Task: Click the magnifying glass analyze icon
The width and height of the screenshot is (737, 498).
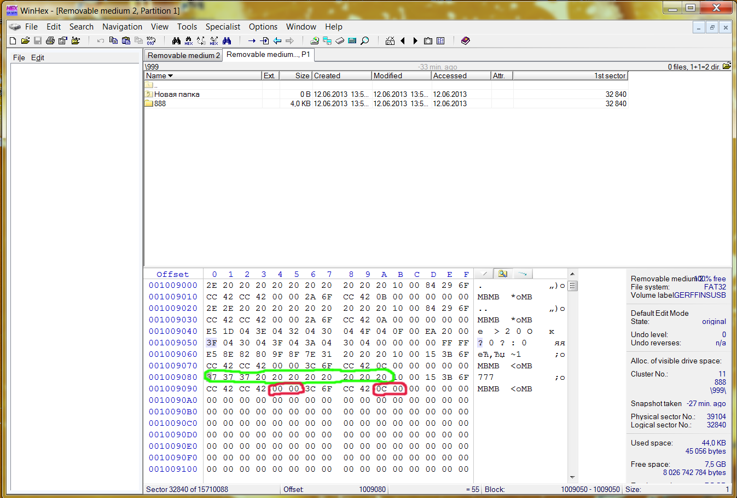Action: (365, 40)
